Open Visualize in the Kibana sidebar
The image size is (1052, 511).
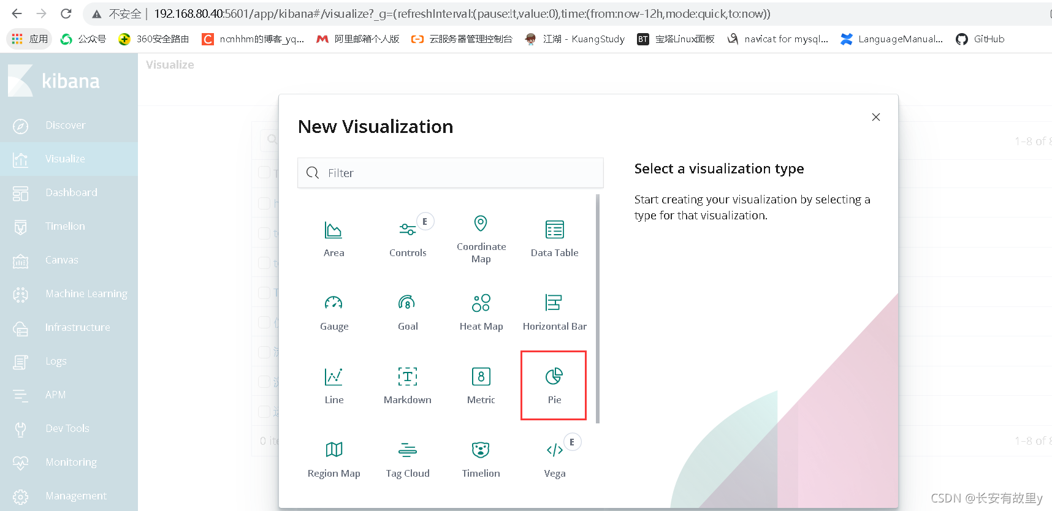69,159
